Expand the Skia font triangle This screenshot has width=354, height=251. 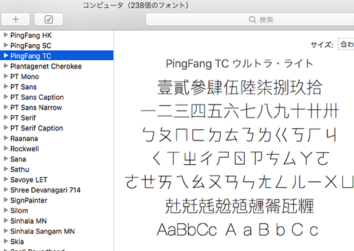click(6, 242)
